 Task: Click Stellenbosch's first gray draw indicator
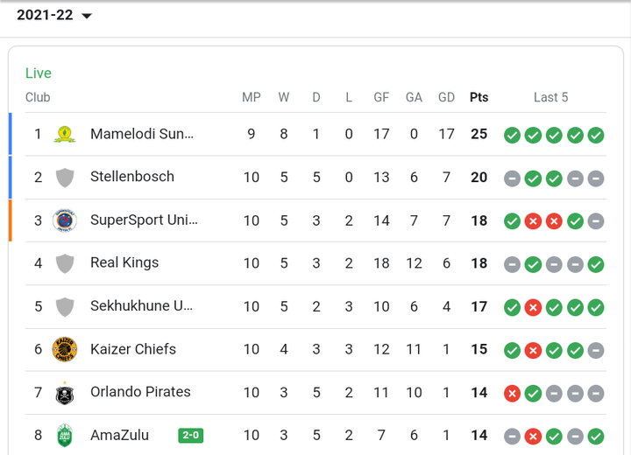pos(513,178)
